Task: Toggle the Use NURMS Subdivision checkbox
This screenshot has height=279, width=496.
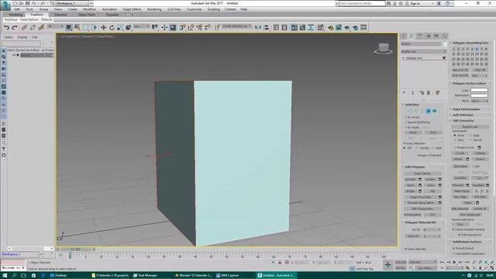Action: pos(454,253)
